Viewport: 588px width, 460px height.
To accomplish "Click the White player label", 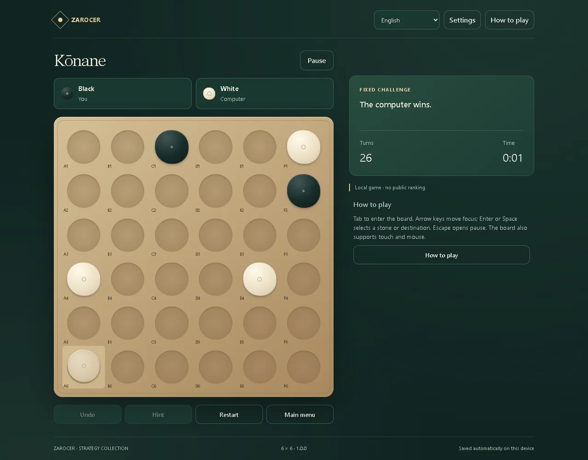I will 229,89.
